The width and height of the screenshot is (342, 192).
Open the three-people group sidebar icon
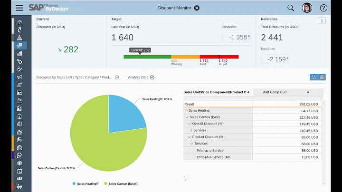tap(19, 179)
